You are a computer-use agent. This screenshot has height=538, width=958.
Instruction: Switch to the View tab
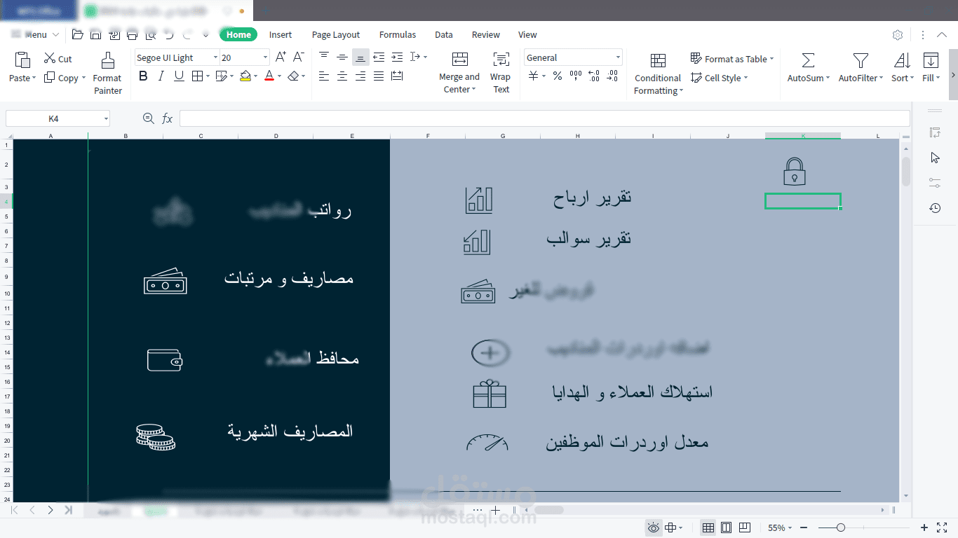(527, 34)
